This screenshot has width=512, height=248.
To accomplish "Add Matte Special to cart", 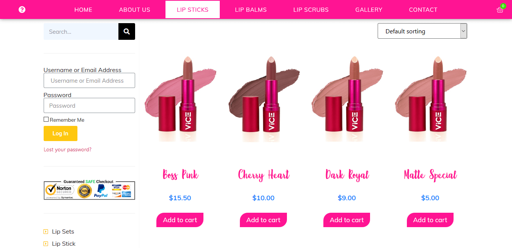I will (430, 220).
